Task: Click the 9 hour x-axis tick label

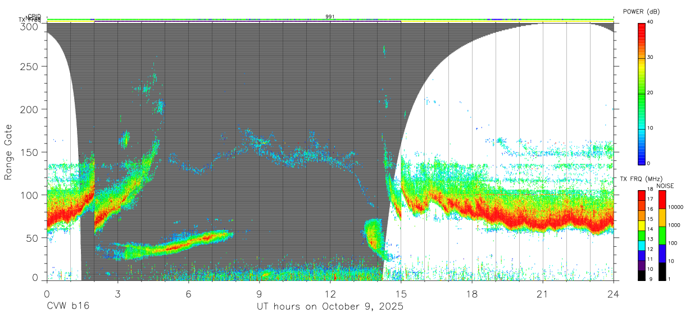Action: click(x=259, y=293)
